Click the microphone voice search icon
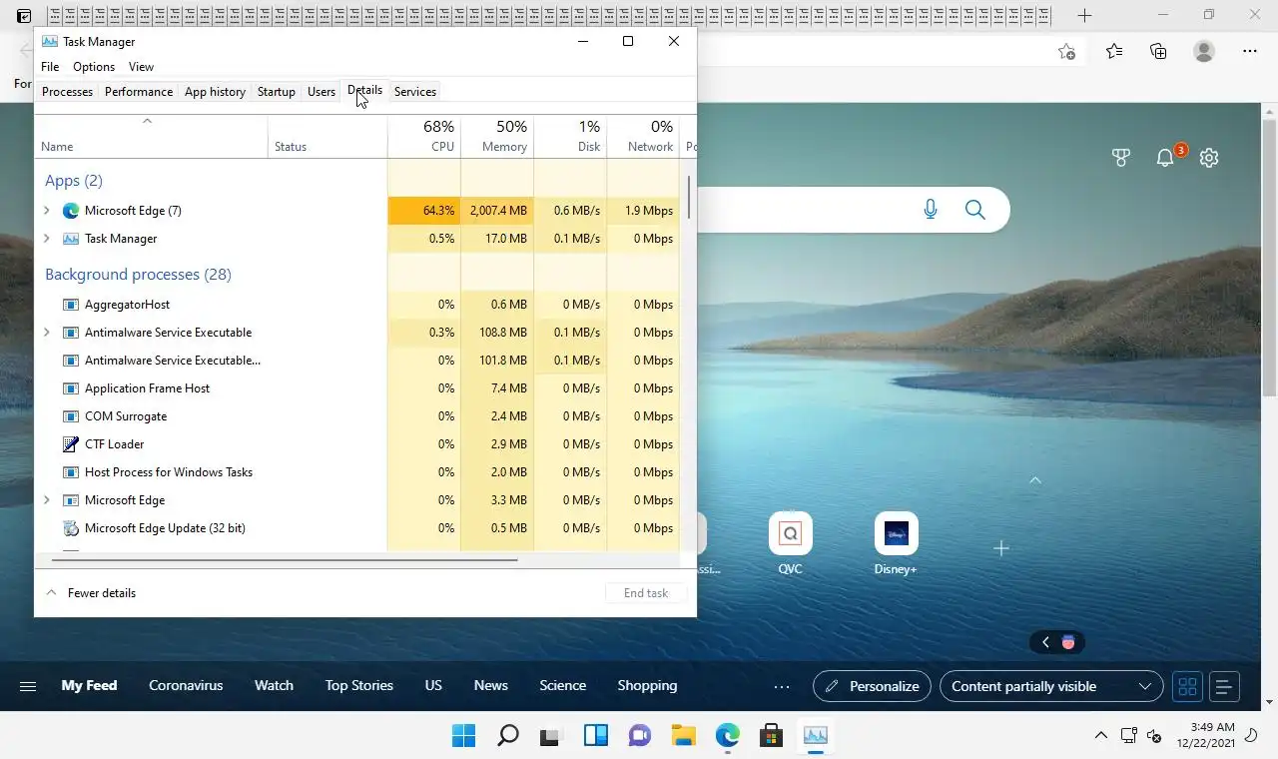Viewport: 1278px width, 759px height. [931, 210]
